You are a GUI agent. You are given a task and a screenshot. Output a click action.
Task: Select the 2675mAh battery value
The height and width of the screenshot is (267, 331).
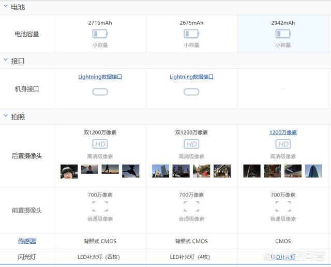(191, 23)
